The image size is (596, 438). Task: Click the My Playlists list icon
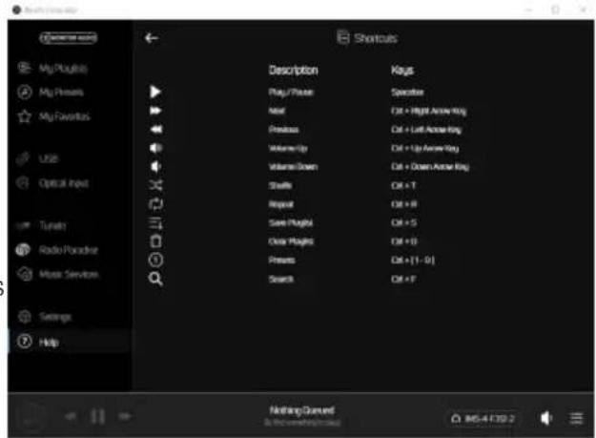(x=24, y=68)
